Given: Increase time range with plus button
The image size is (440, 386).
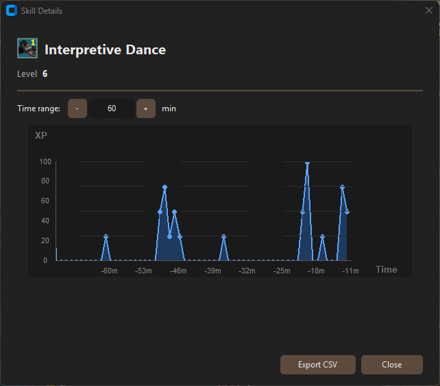Looking at the screenshot, I should tap(145, 109).
